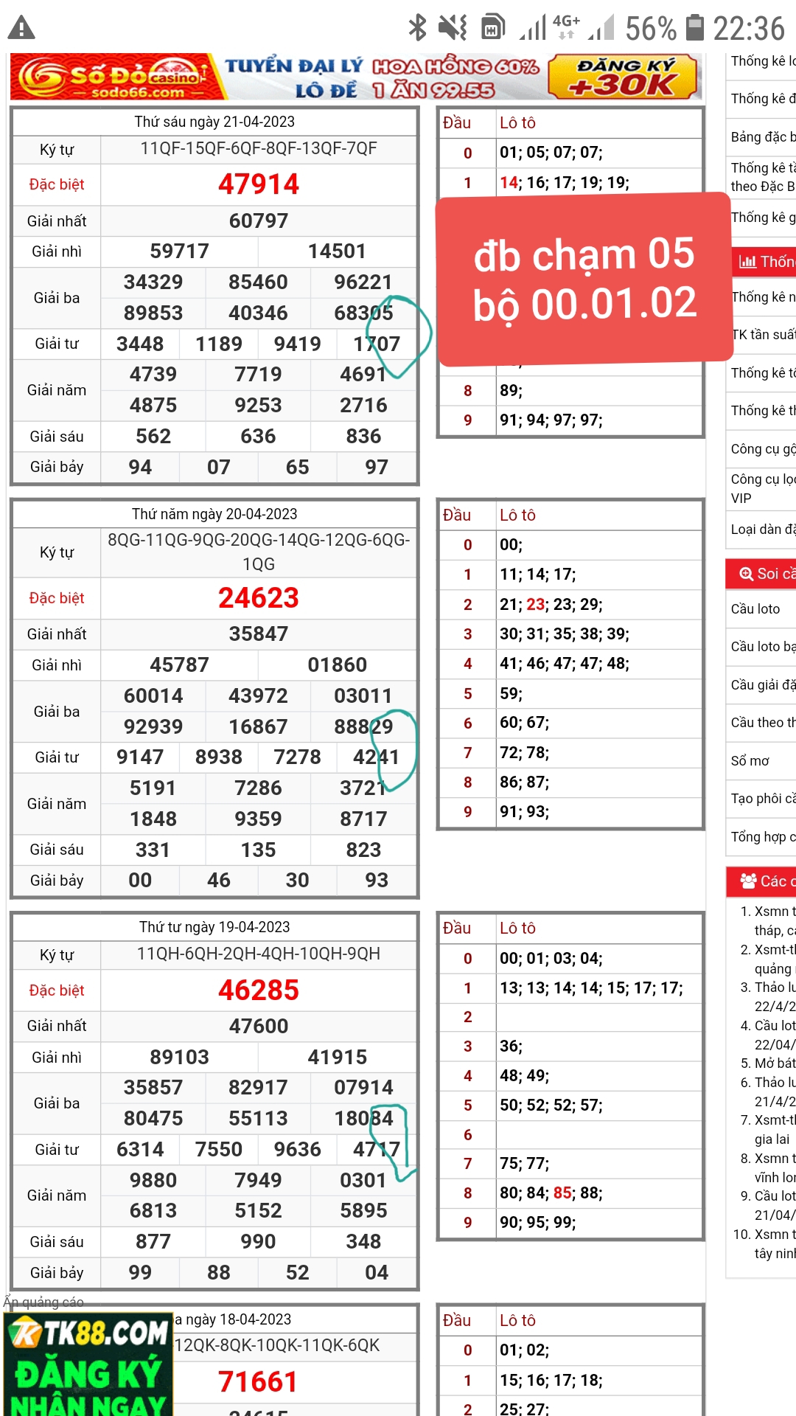Click the Soi cầu magnifier icon

click(x=746, y=574)
